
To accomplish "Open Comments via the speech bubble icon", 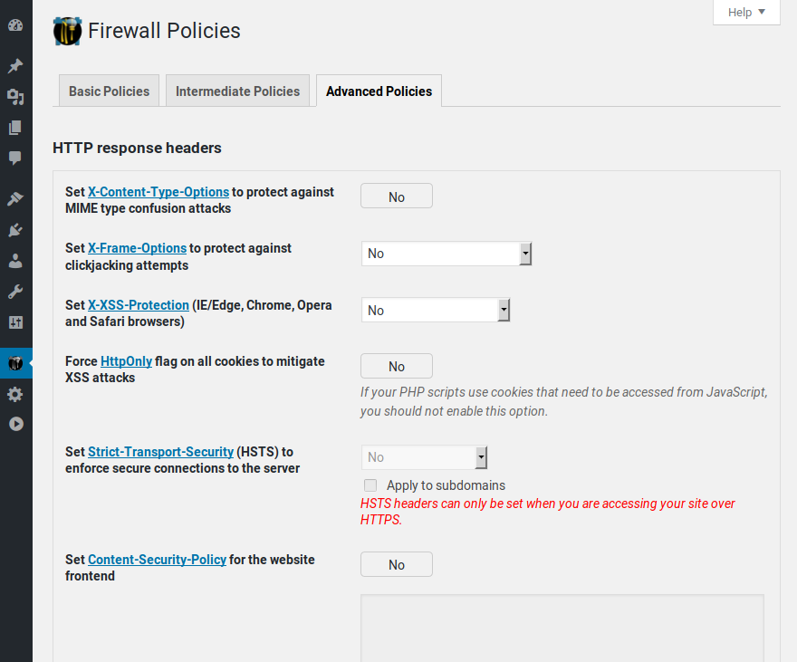I will click(x=15, y=158).
